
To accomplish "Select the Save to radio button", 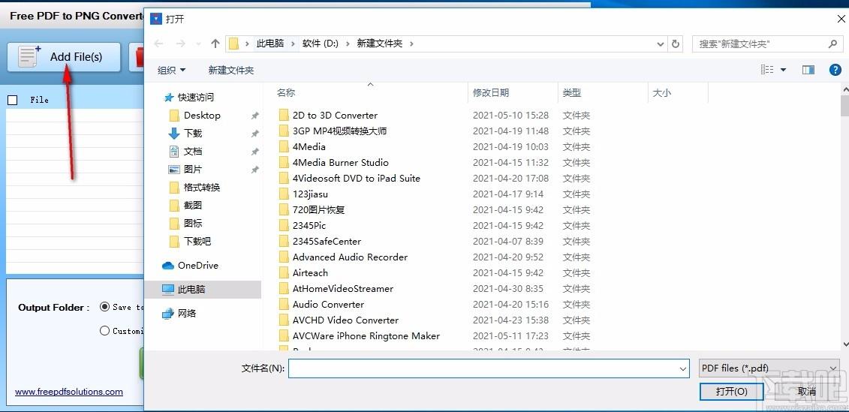I will pyautogui.click(x=105, y=307).
